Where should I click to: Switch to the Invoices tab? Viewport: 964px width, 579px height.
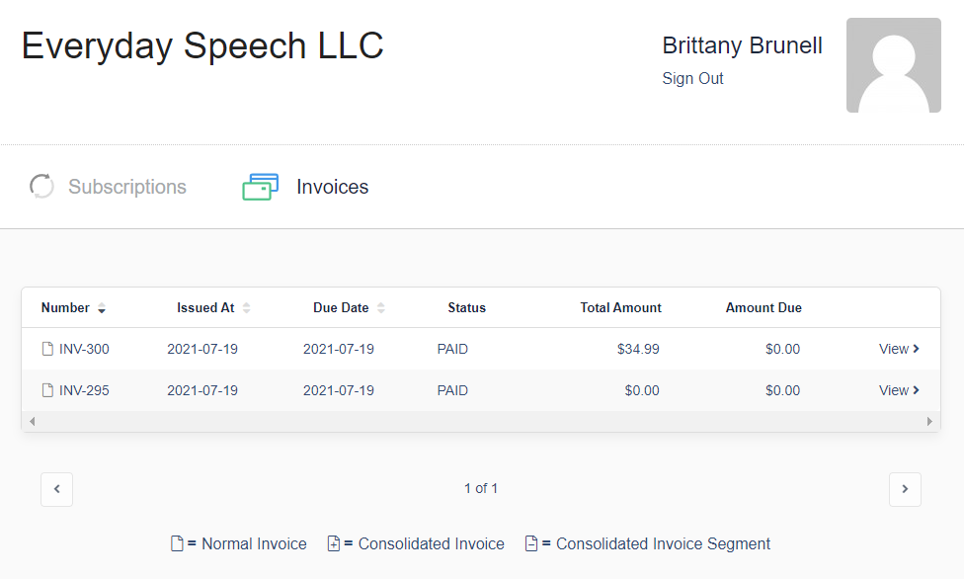point(305,187)
